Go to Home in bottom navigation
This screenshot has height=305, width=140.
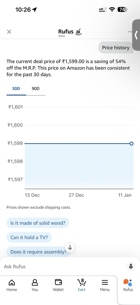click(x=12, y=285)
